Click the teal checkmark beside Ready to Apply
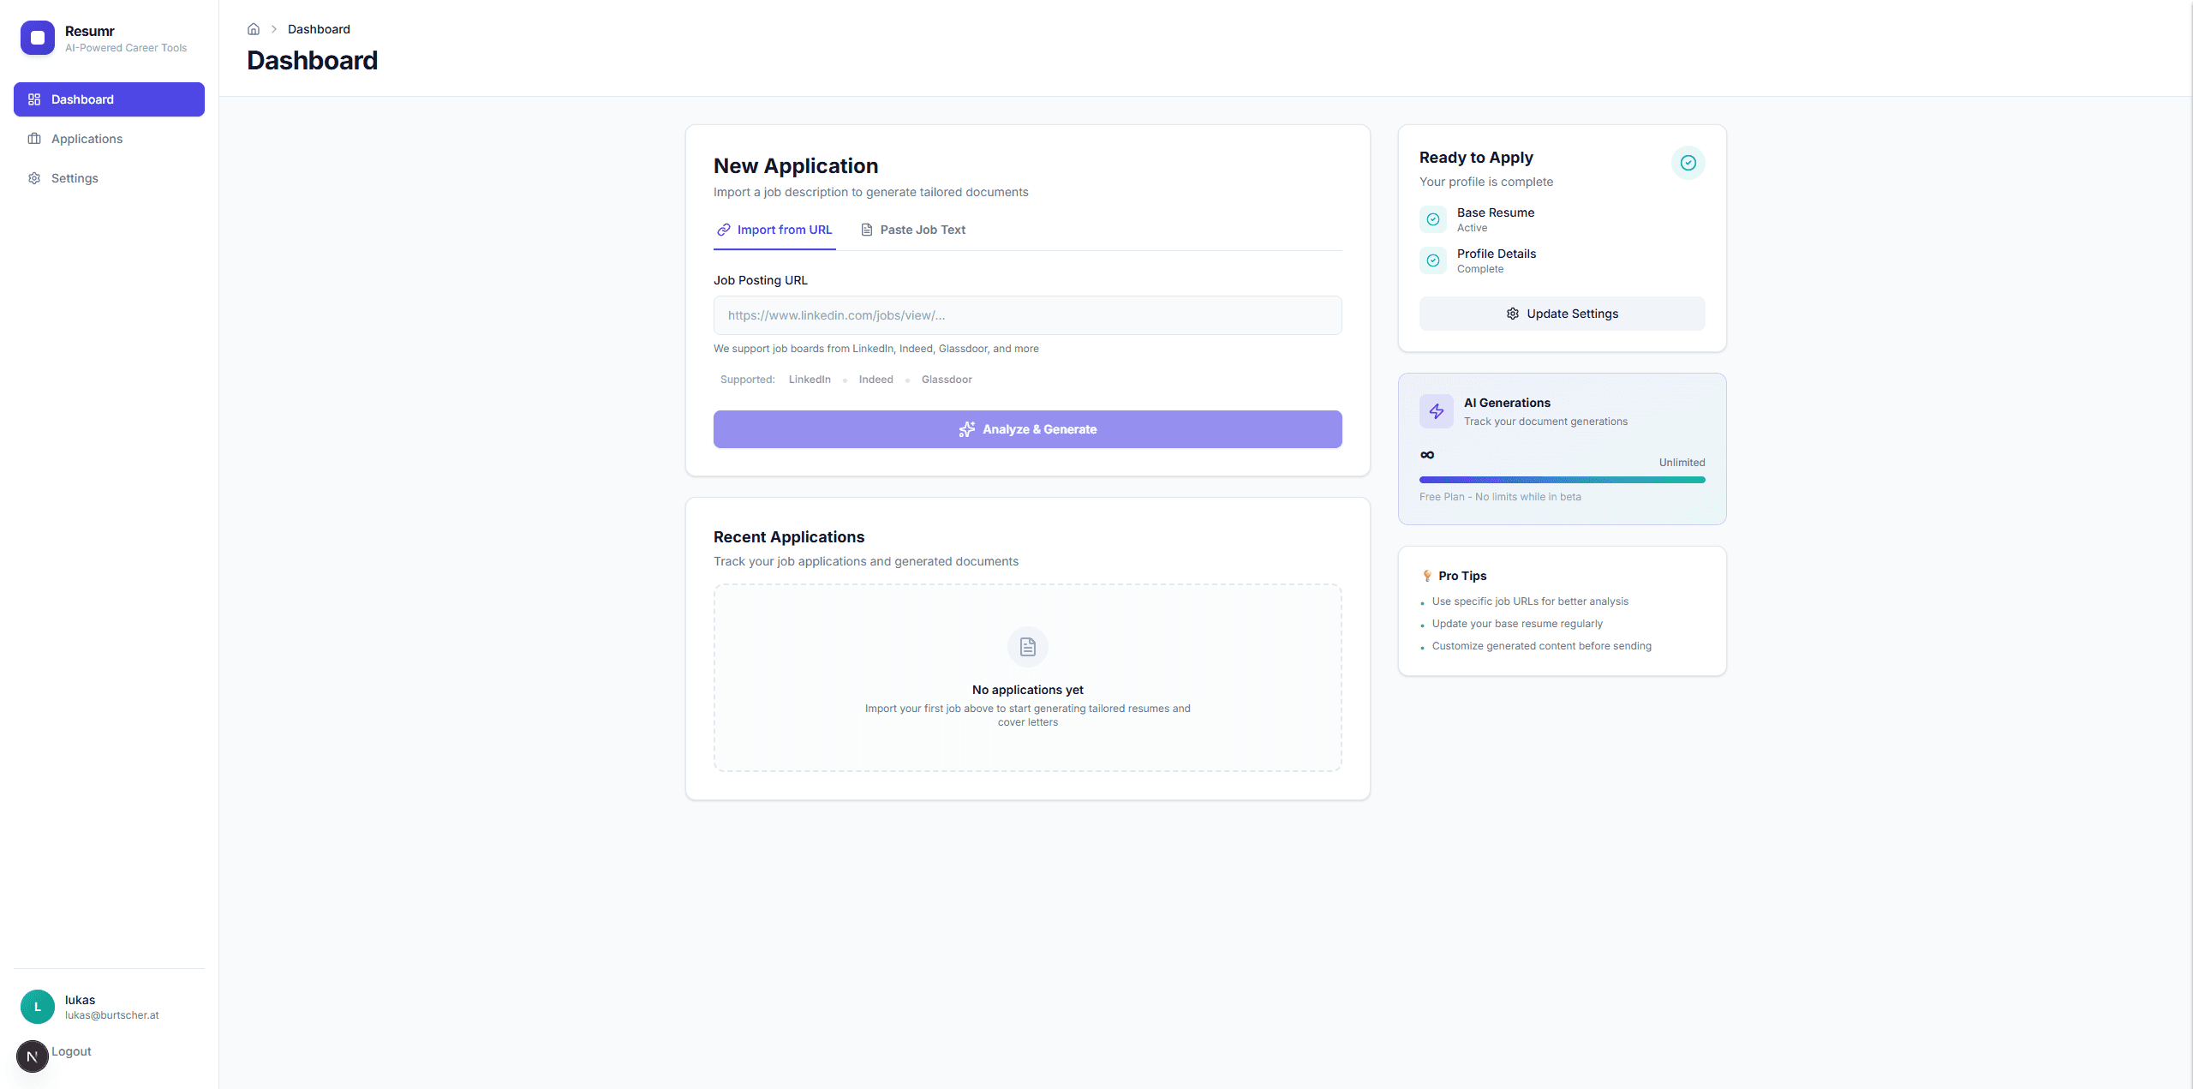Image resolution: width=2193 pixels, height=1089 pixels. point(1688,163)
